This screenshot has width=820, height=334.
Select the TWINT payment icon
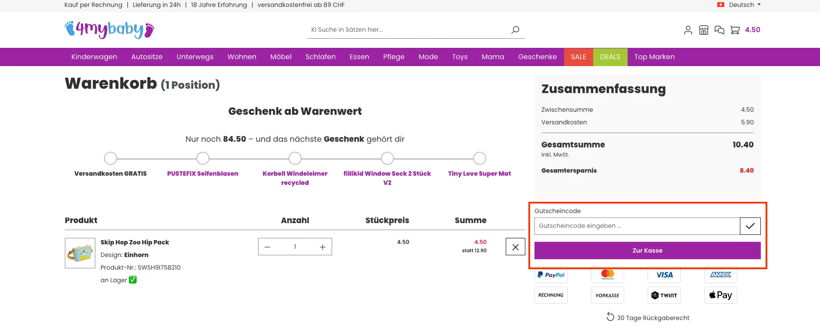(x=664, y=295)
